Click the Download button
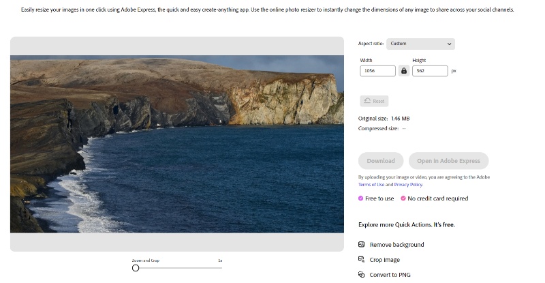545x283 pixels. (381, 161)
